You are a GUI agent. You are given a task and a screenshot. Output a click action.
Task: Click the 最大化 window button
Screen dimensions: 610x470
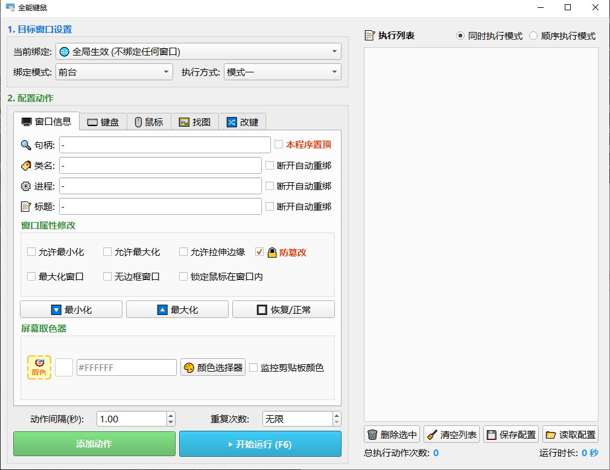177,310
